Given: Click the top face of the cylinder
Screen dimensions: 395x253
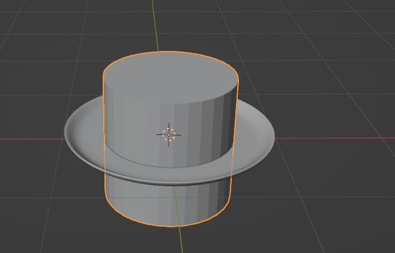Looking at the screenshot, I should [170, 78].
